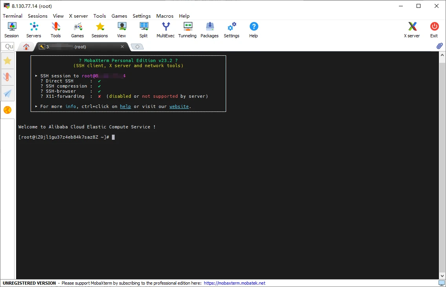Click the terminal scrollbar down arrow
This screenshot has height=287, width=446.
pos(442,276)
